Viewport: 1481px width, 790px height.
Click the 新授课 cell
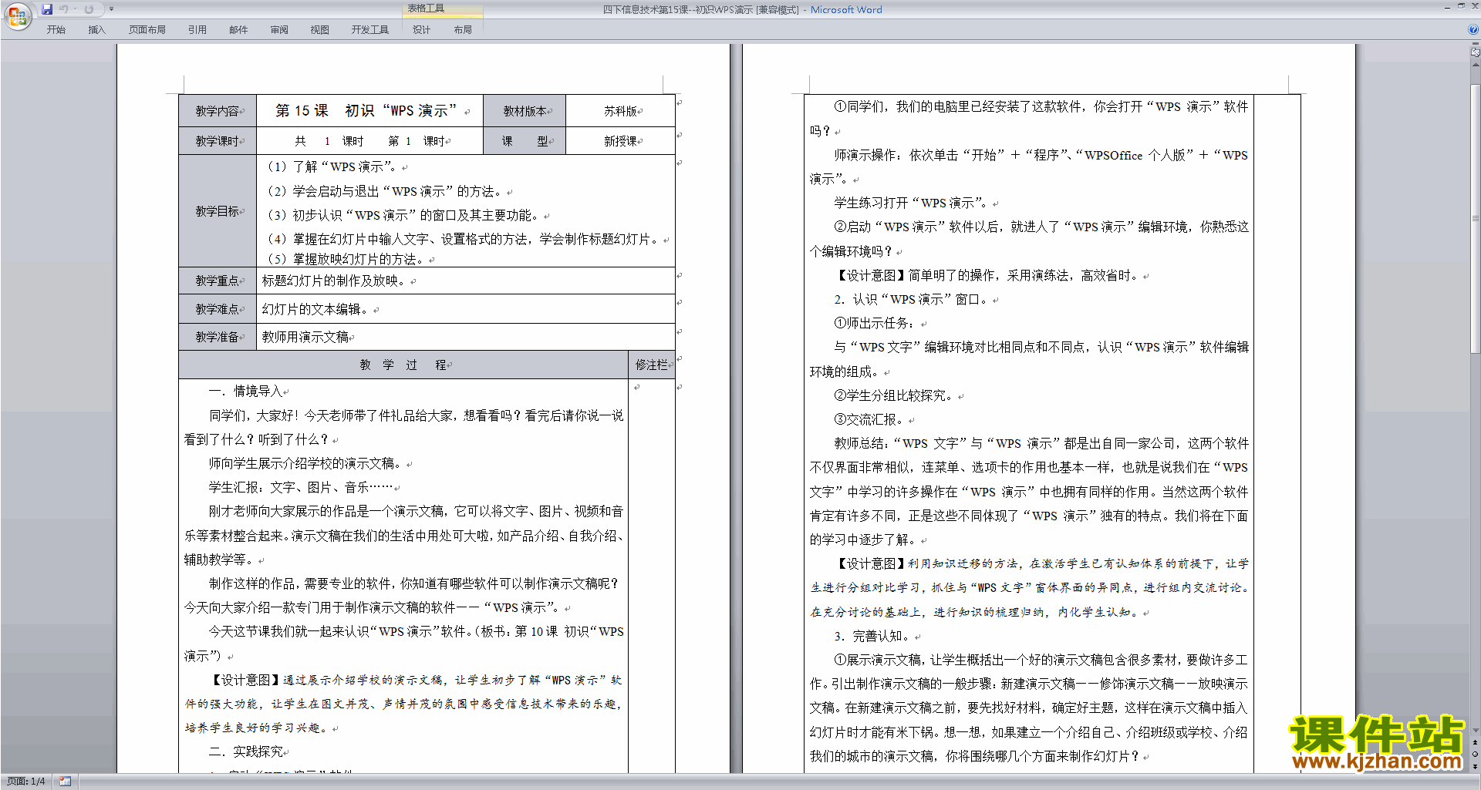tap(621, 141)
